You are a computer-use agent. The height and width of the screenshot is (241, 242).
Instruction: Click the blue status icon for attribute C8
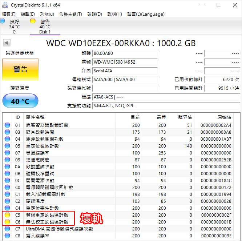click(x=7, y=236)
